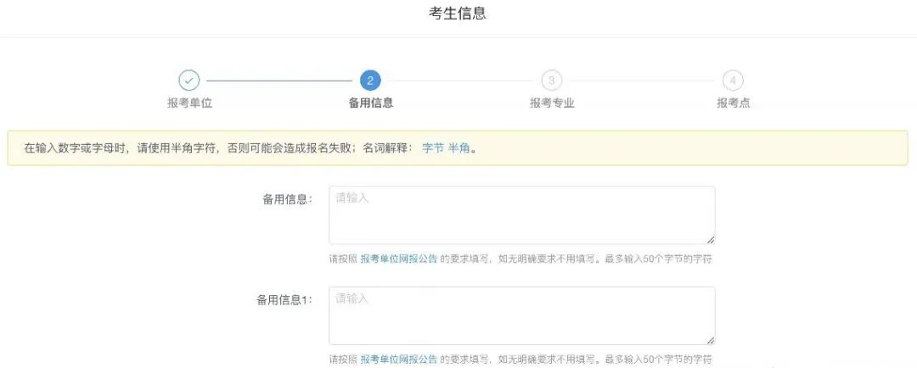Open the 字节 explanation link
The width and height of the screenshot is (917, 368).
pos(432,148)
